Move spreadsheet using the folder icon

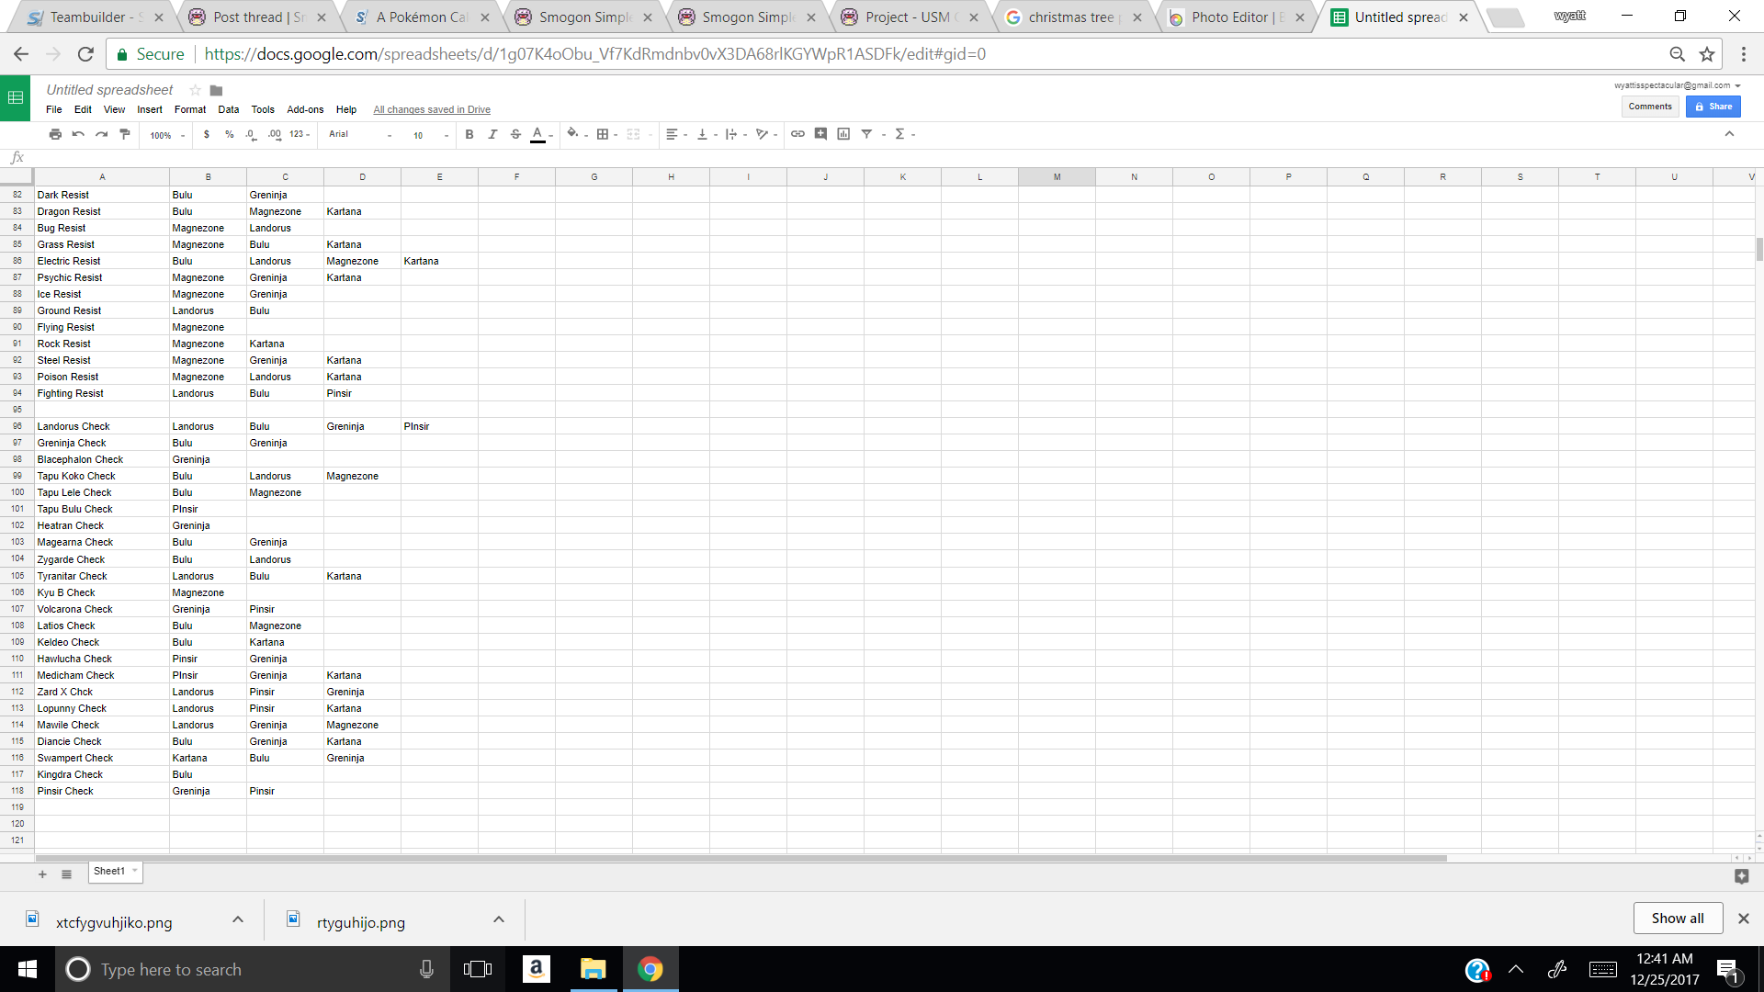217,90
